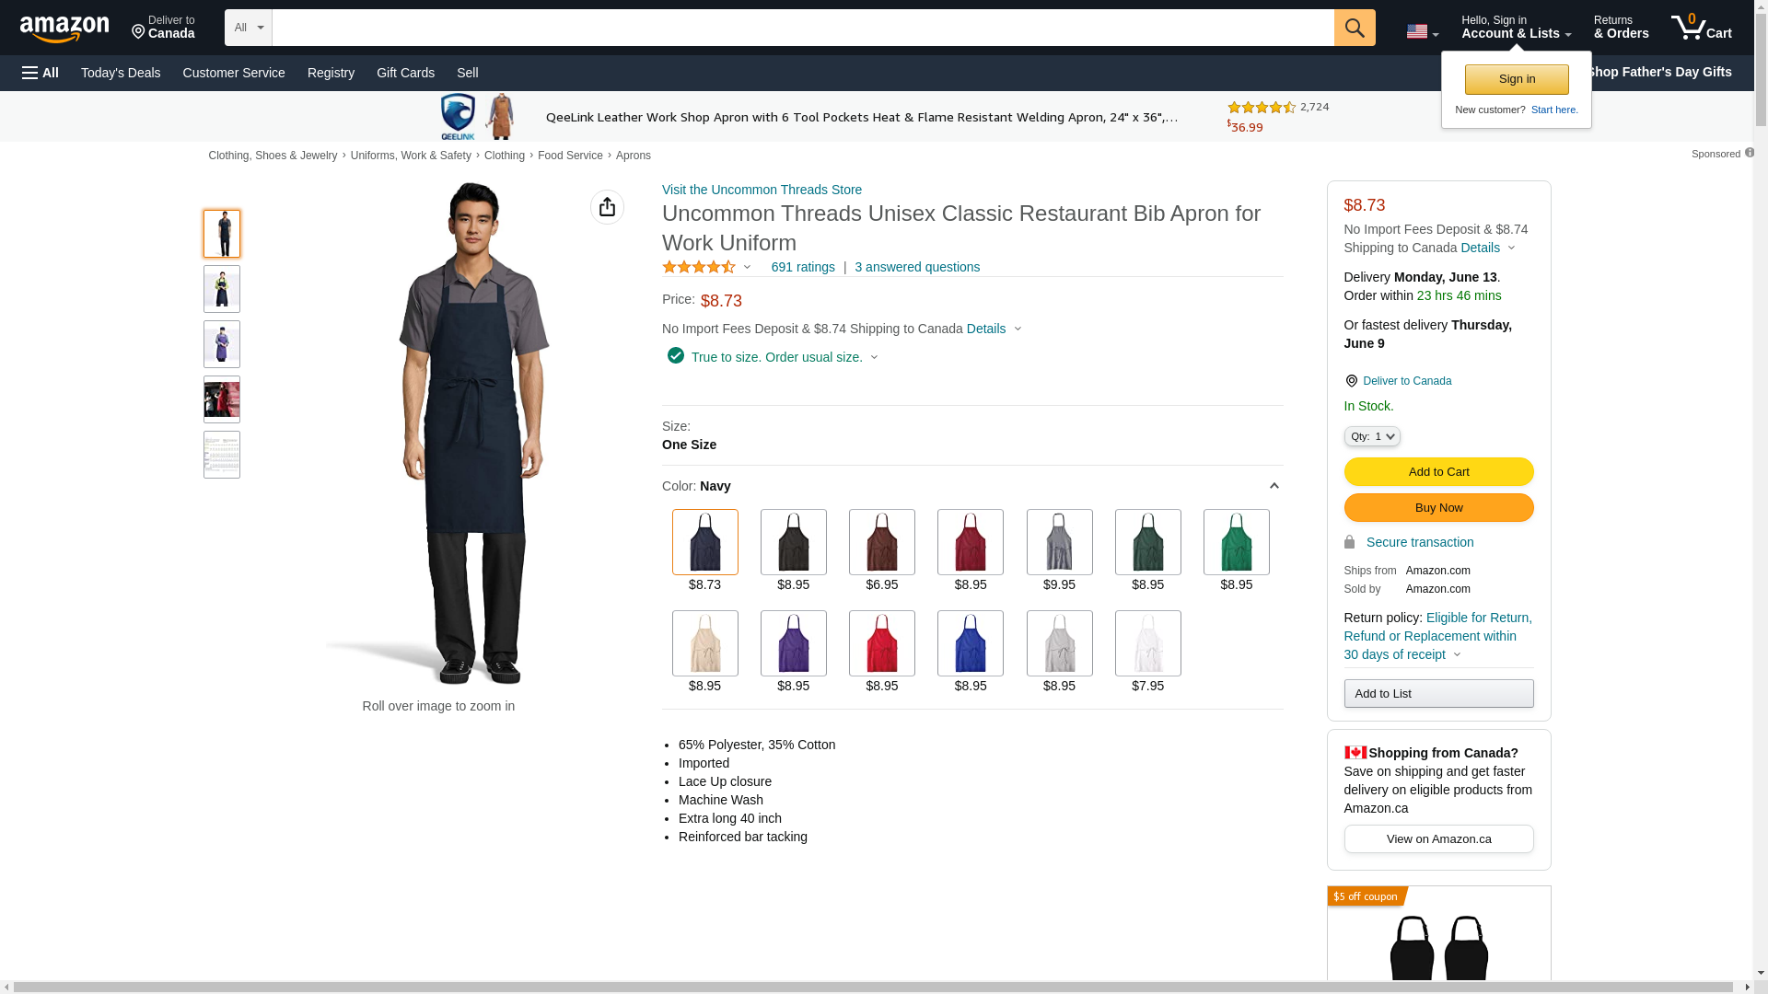Open Gift Cards navigation item

(x=405, y=73)
